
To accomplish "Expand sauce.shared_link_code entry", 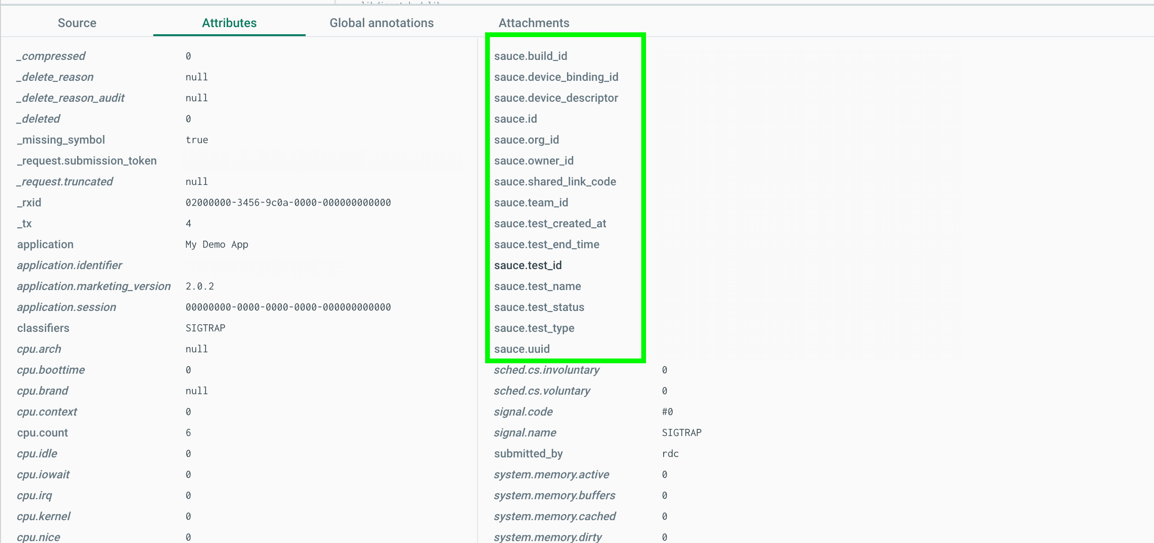I will point(556,182).
